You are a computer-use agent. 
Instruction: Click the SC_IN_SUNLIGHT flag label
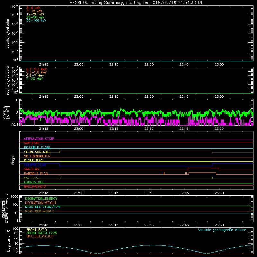point(37,152)
